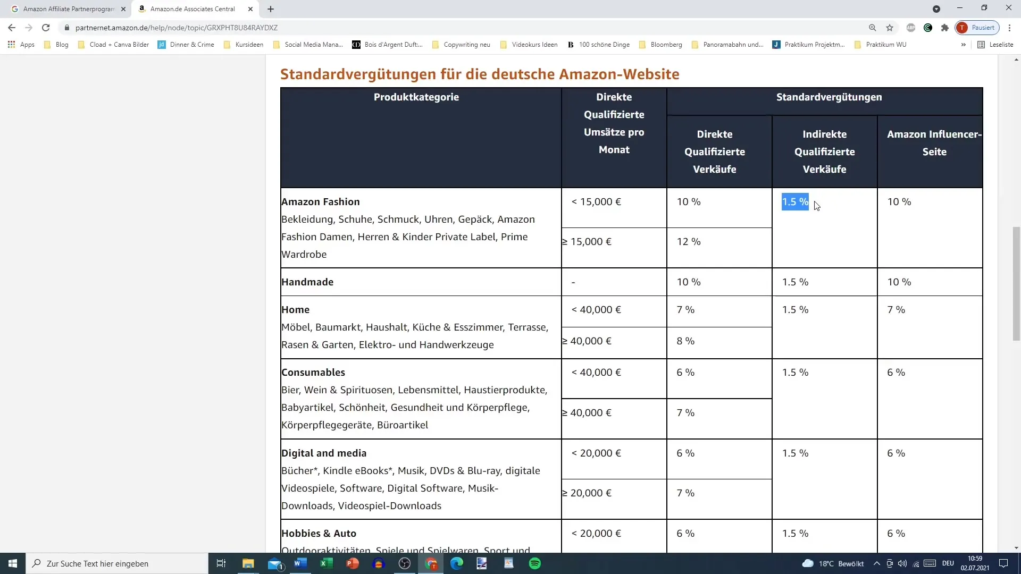1021x574 pixels.
Task: Open Videokurs Ideen bookmark folder
Action: (x=529, y=45)
